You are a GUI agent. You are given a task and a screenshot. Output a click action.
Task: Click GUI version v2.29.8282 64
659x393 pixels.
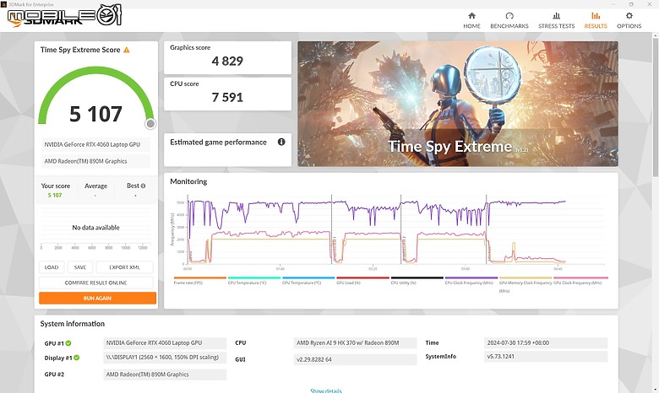coord(355,359)
